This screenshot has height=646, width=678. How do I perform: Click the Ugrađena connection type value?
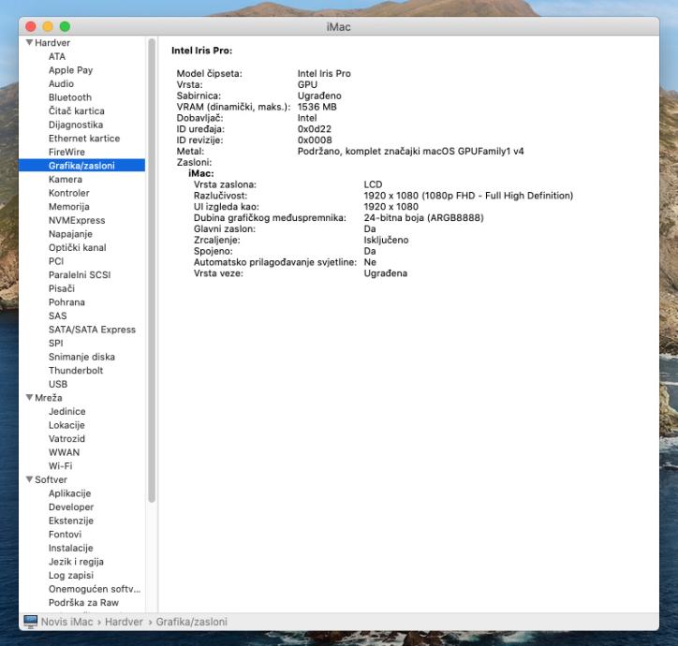pos(386,273)
